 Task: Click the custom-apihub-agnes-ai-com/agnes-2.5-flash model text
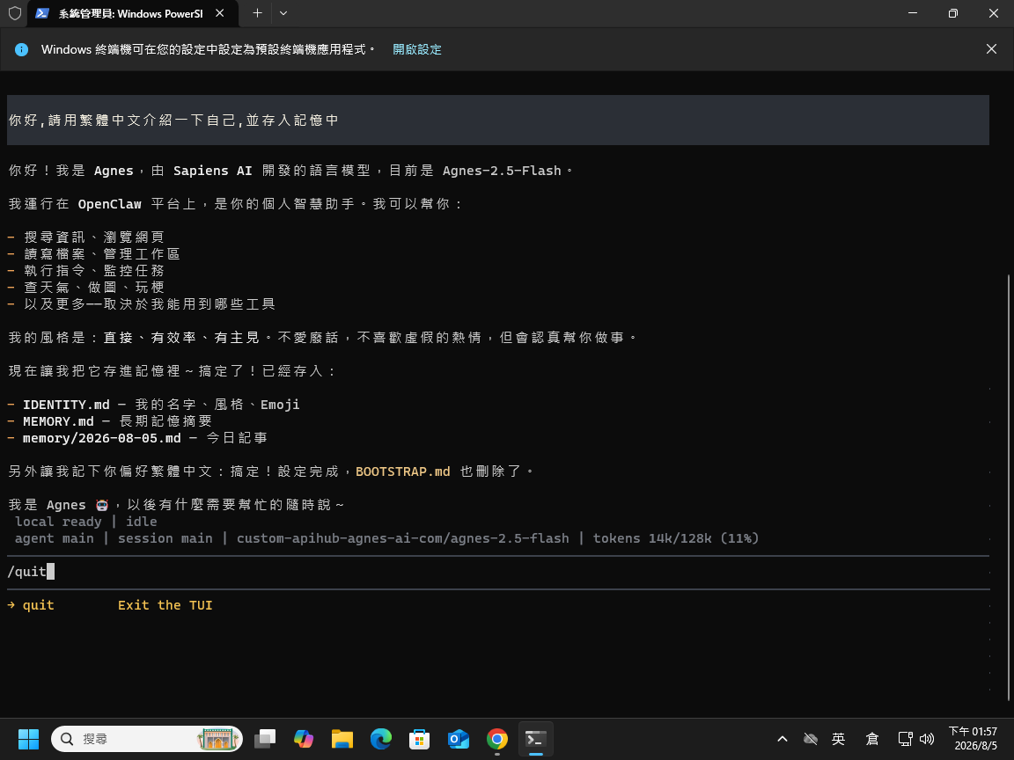pos(403,538)
